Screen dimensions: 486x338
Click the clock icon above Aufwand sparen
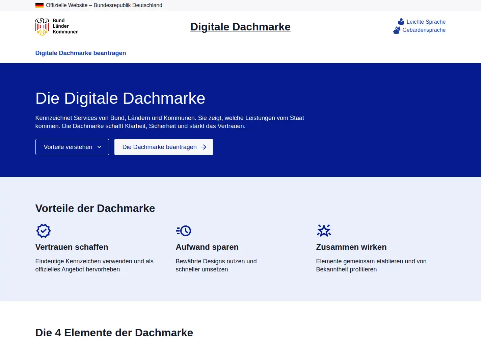[x=184, y=231]
